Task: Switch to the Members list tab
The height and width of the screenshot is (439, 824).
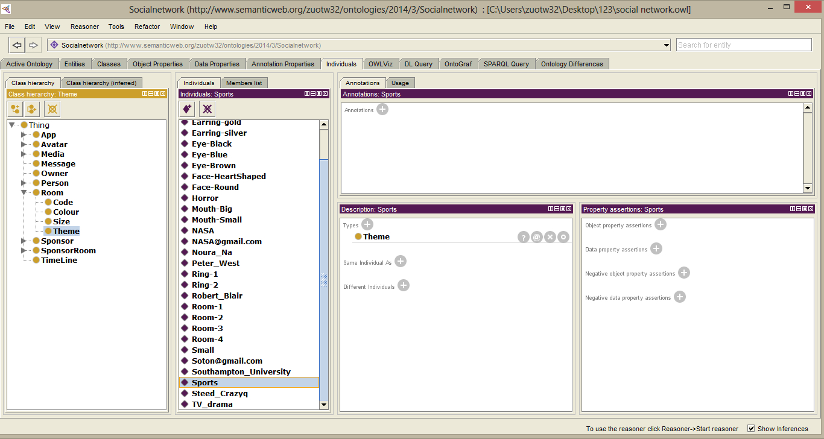Action: tap(244, 83)
